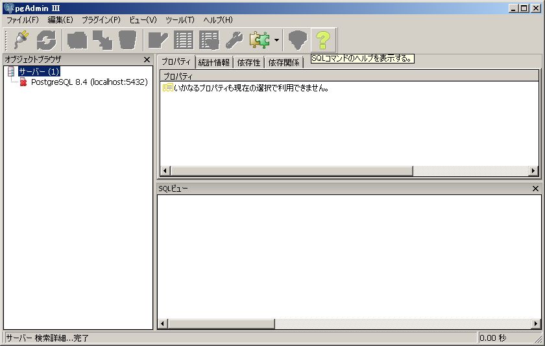The width and height of the screenshot is (545, 346).
Task: Switch to the プロパティ tab
Action: tap(176, 62)
